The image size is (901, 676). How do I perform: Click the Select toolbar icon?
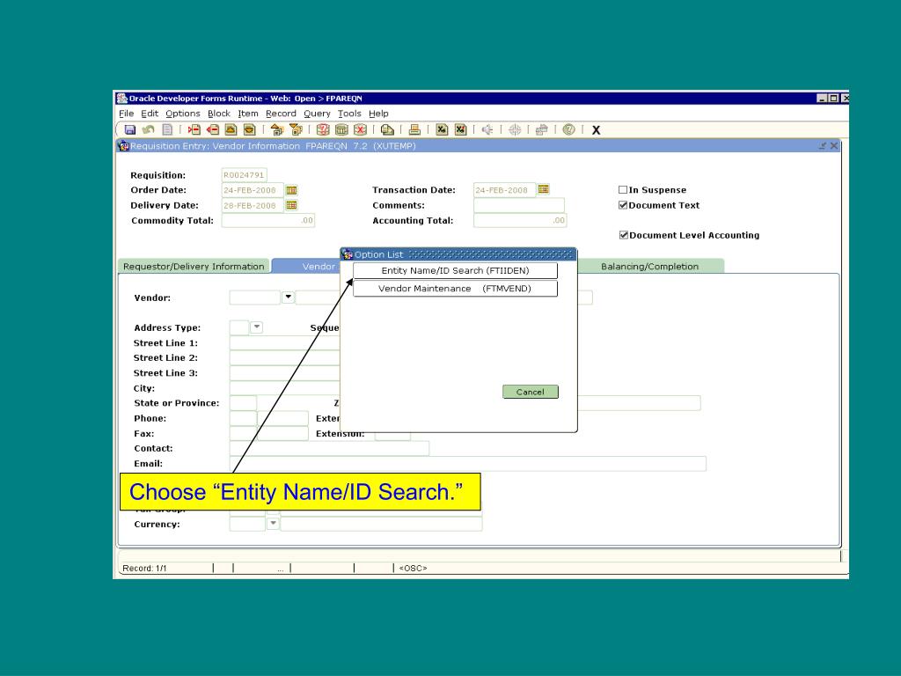point(167,130)
